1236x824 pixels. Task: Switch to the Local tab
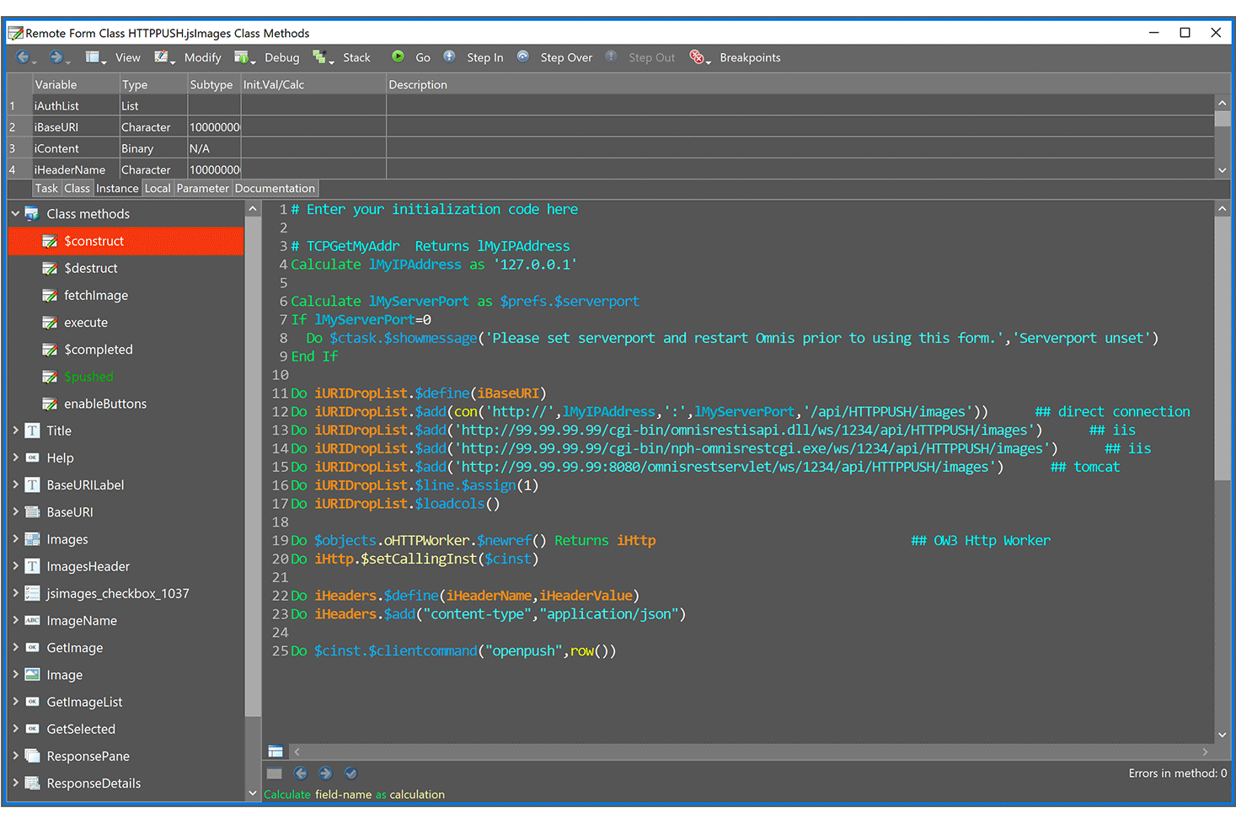pyautogui.click(x=158, y=188)
